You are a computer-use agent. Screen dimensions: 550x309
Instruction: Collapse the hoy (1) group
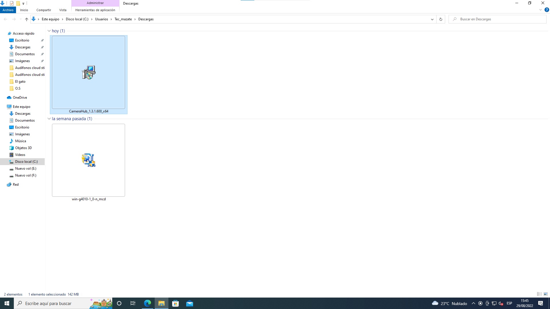click(x=49, y=31)
